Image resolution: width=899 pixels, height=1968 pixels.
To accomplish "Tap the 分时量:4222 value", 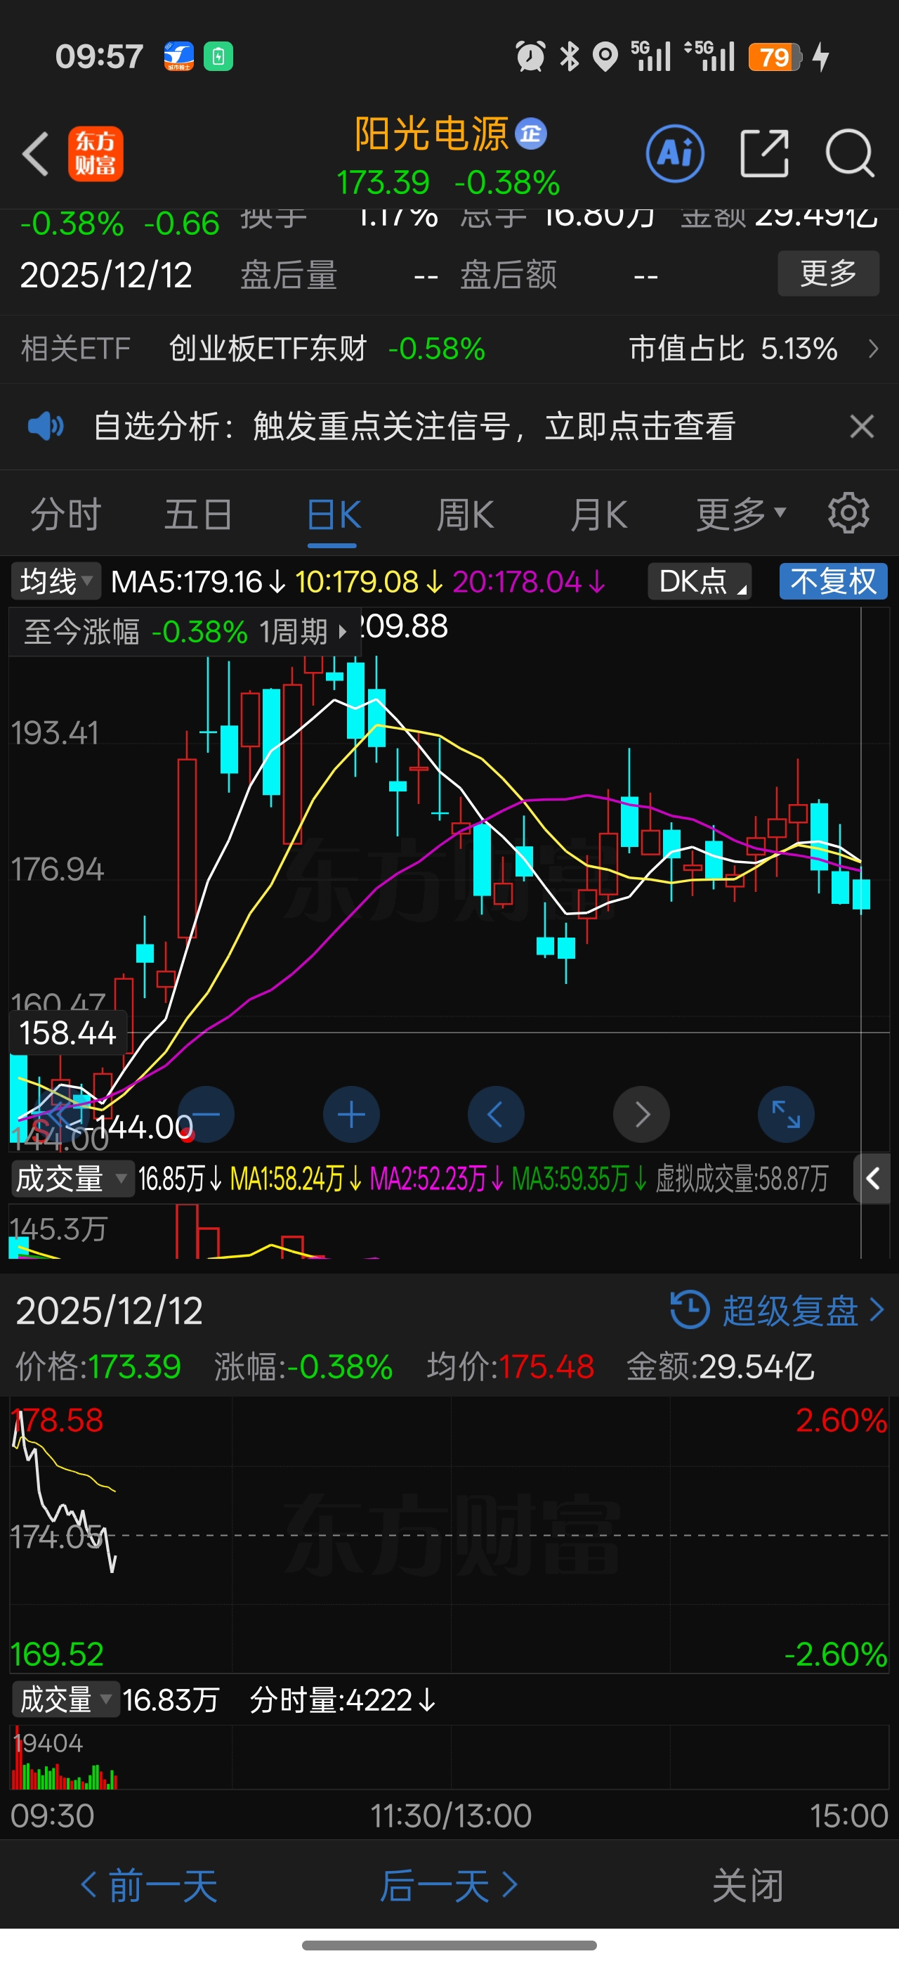I will tap(342, 1700).
